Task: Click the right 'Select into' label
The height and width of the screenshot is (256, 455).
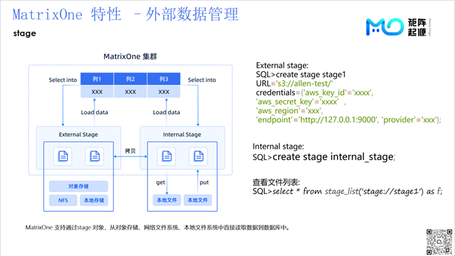Action: point(202,80)
